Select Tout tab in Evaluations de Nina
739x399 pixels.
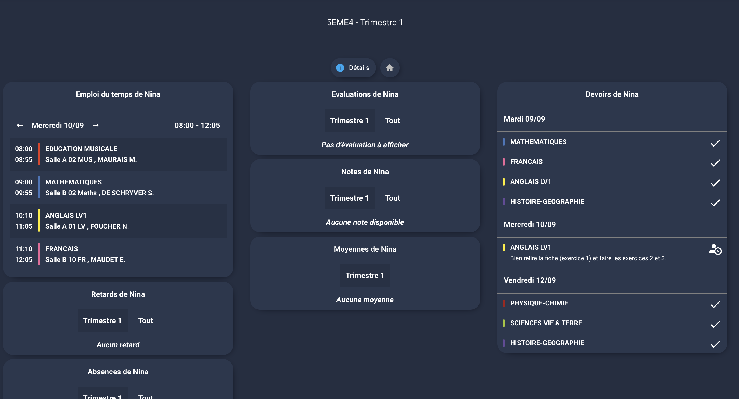[x=392, y=120]
